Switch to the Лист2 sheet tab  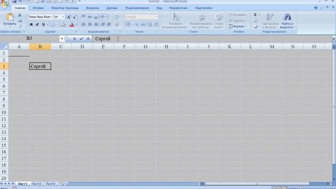coord(36,184)
